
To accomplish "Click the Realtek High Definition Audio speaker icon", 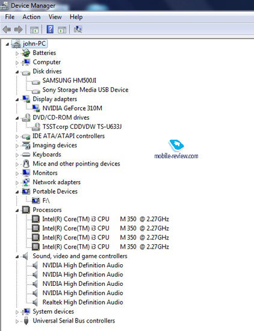I will point(35,302).
